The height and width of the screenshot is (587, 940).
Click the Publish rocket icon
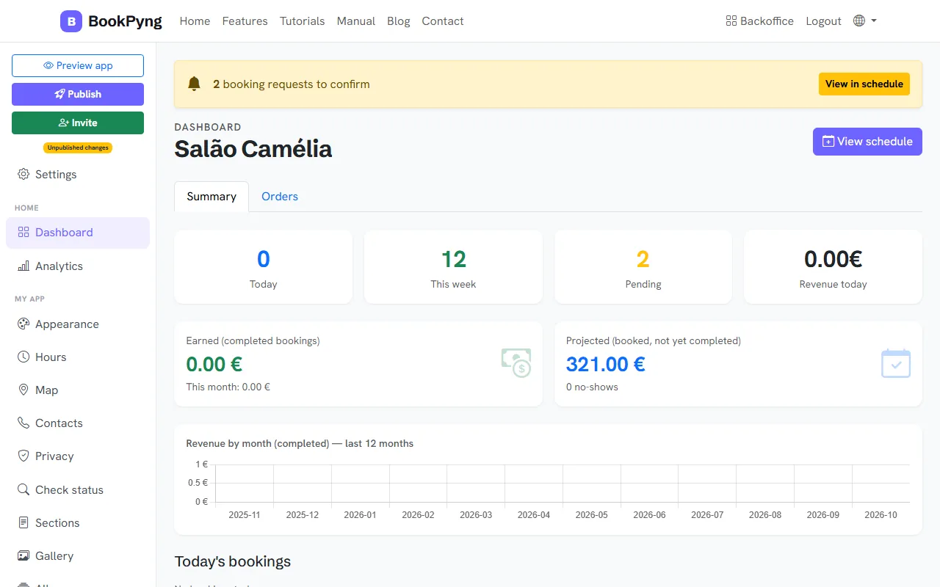click(59, 94)
